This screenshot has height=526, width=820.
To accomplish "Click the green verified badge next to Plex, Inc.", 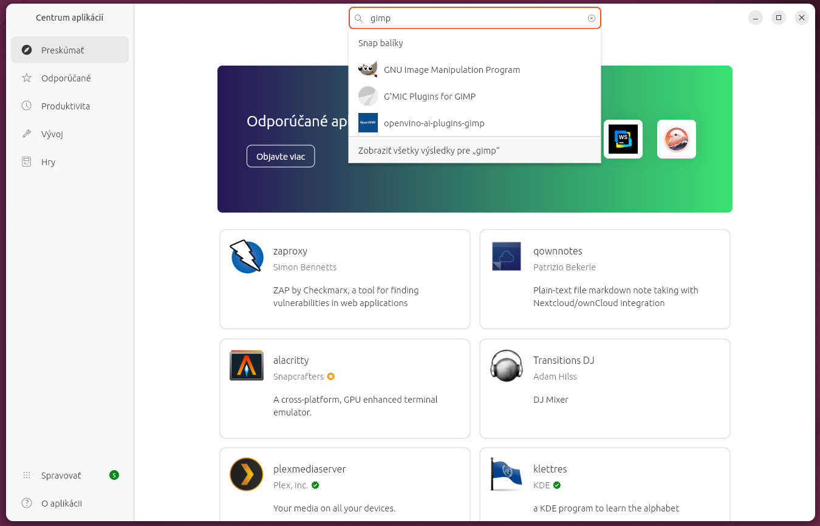I will click(x=315, y=485).
